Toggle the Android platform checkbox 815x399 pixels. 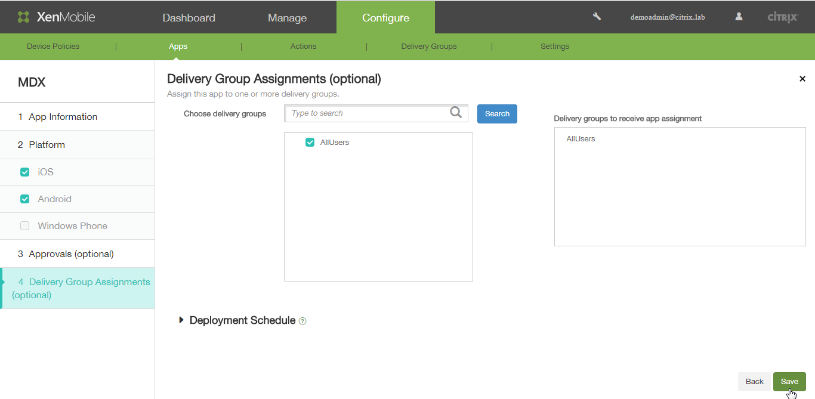point(24,199)
